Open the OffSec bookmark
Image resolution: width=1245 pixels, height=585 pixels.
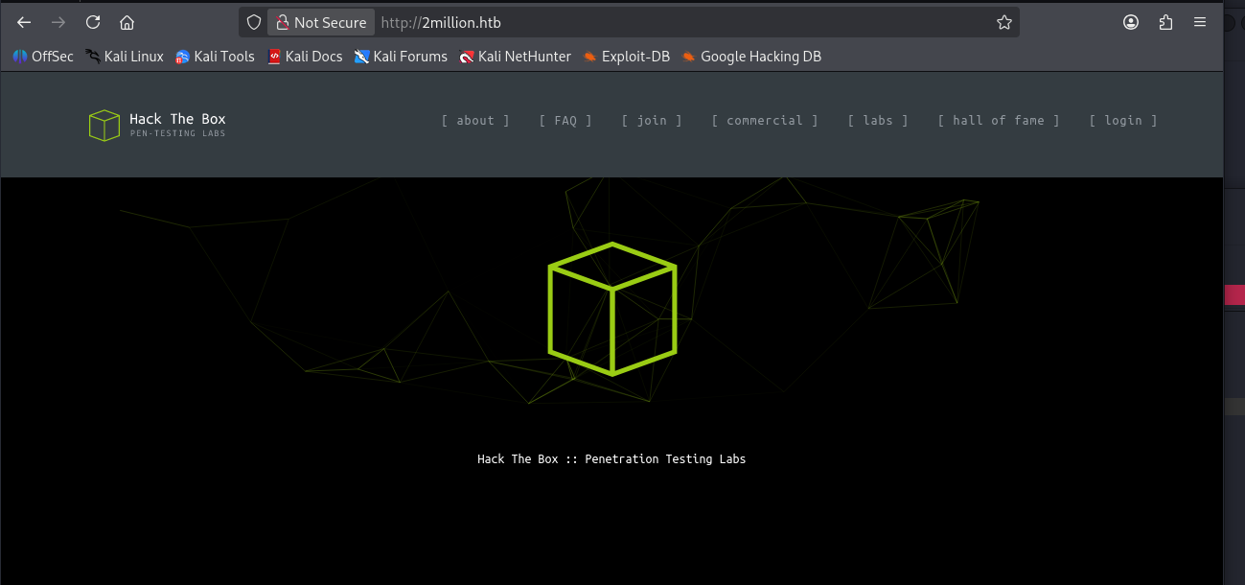(43, 57)
